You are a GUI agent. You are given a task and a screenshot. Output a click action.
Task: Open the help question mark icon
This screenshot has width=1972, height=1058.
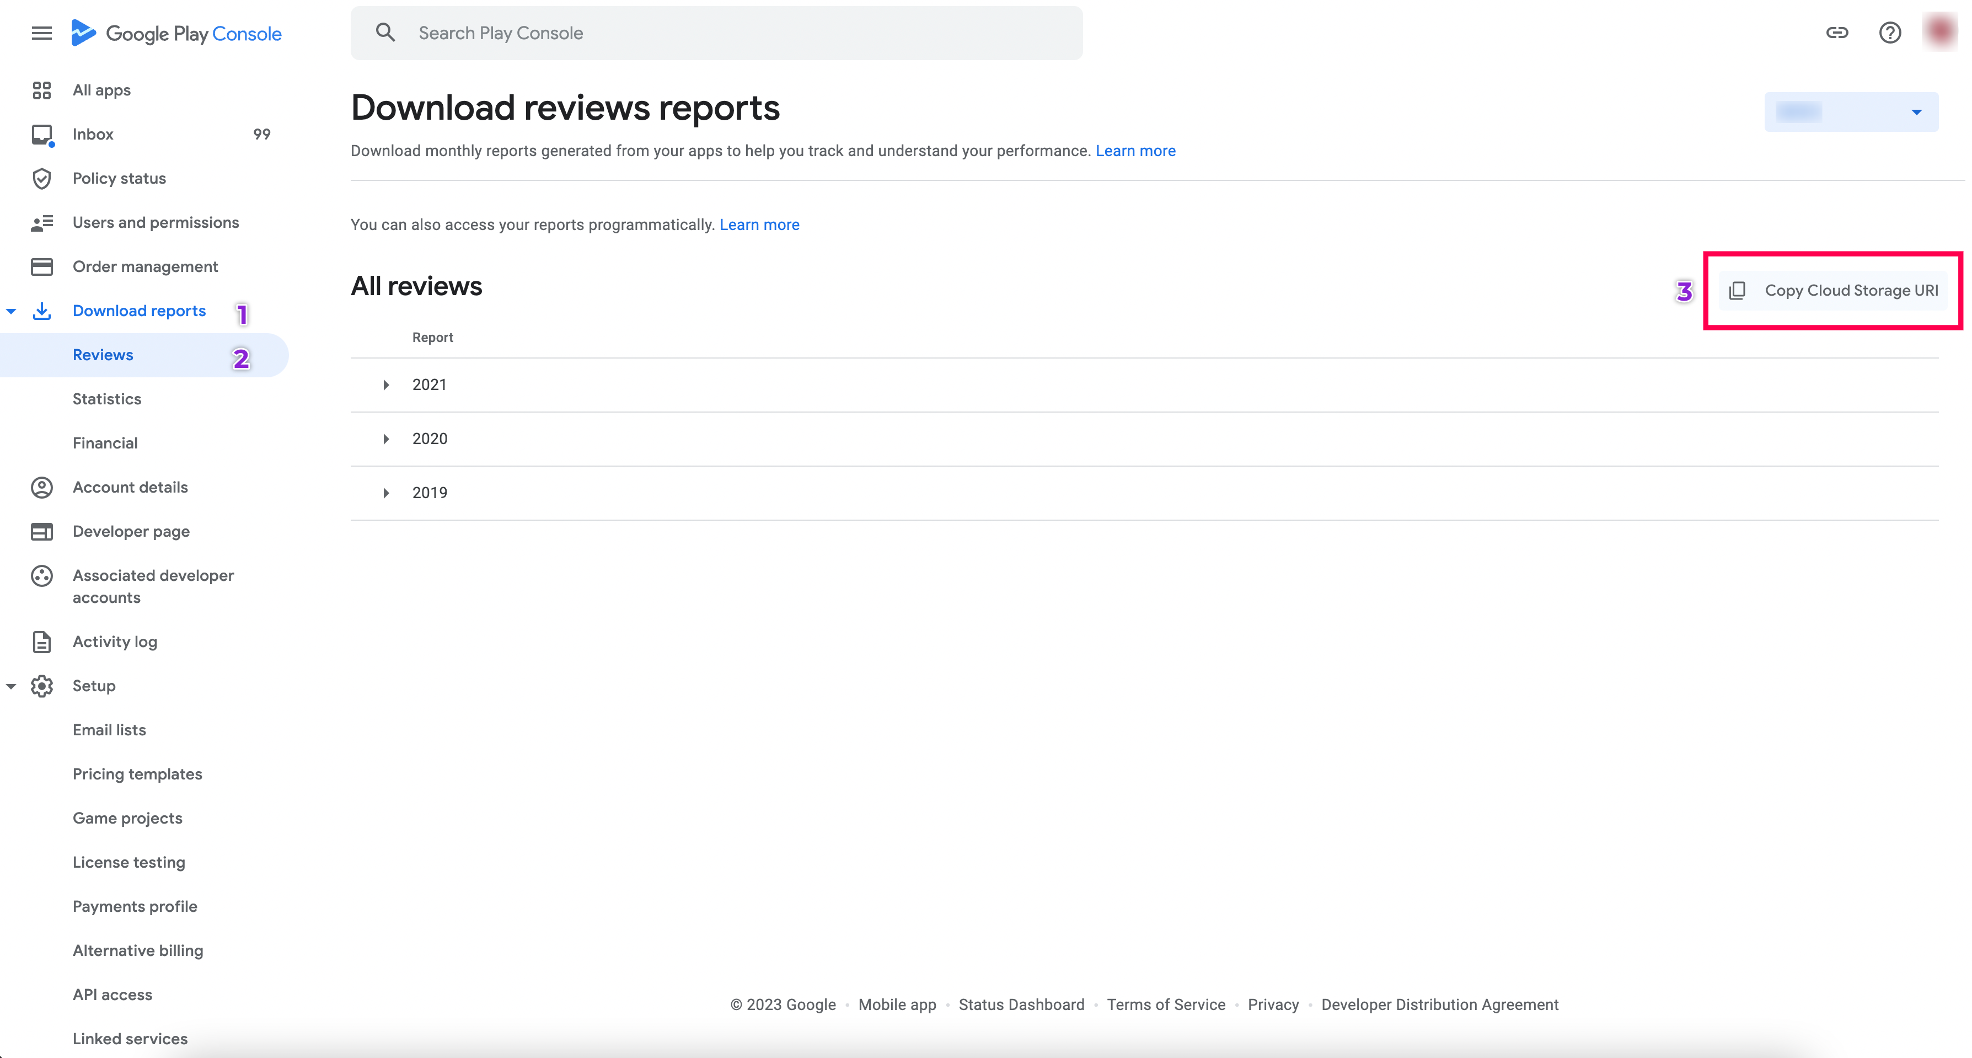tap(1889, 33)
